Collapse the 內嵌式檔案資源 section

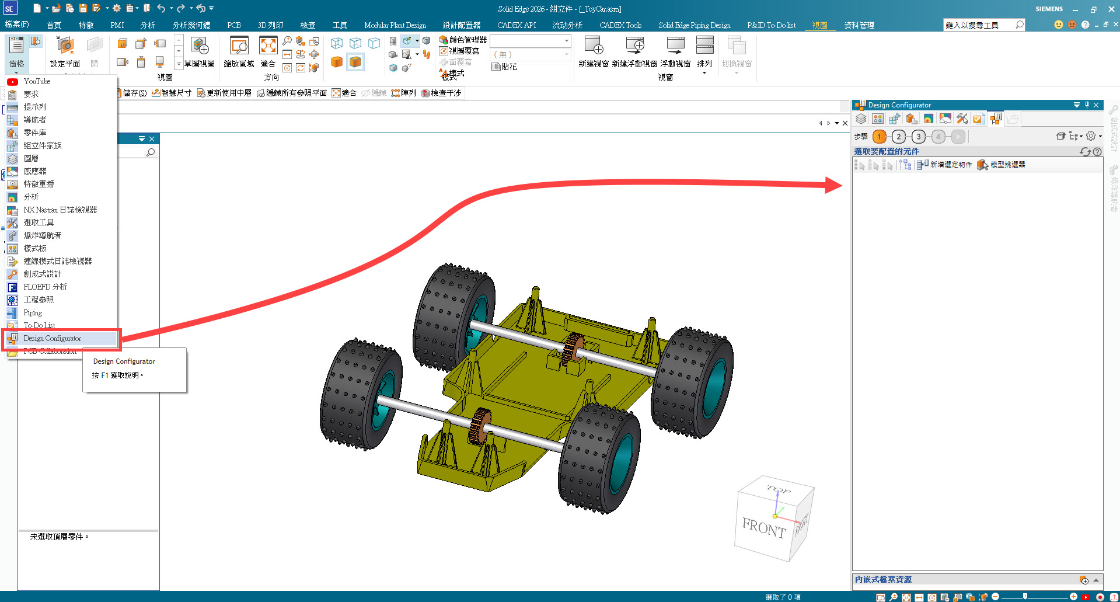pyautogui.click(x=1096, y=580)
